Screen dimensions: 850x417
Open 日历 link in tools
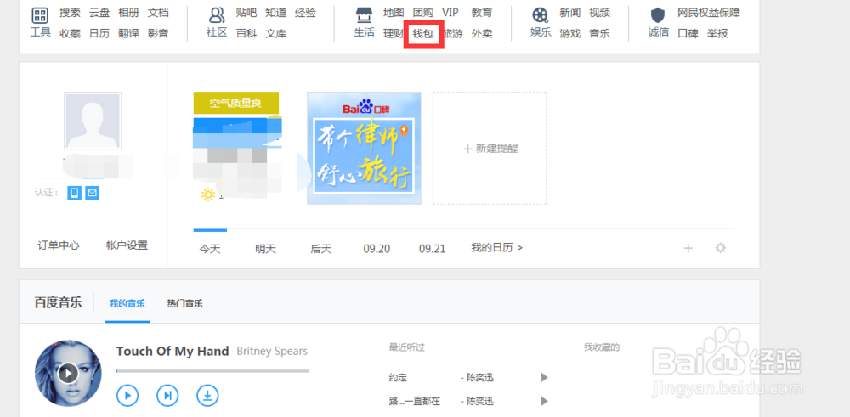coord(99,34)
